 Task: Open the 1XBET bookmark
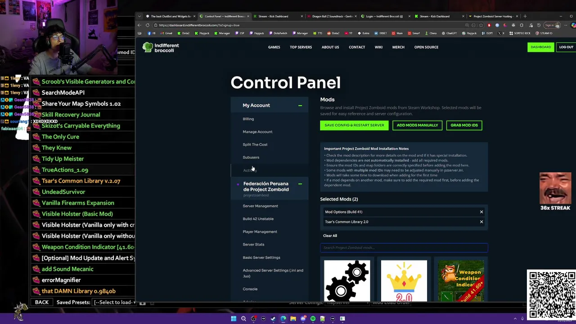click(381, 33)
